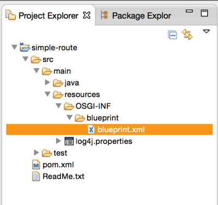This screenshot has width=218, height=205.
Task: Click the Project Explorer tab icon
Action: coord(10,15)
